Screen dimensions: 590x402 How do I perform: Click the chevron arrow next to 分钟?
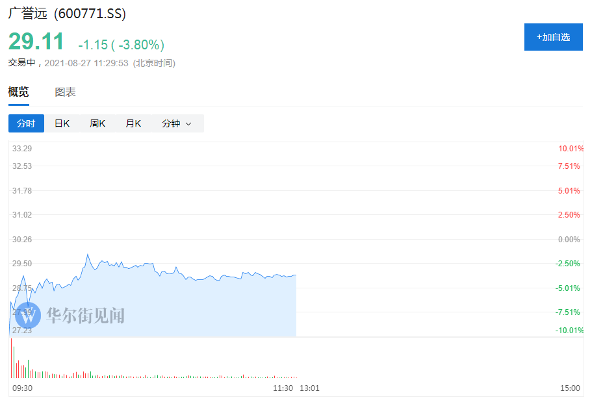(188, 124)
